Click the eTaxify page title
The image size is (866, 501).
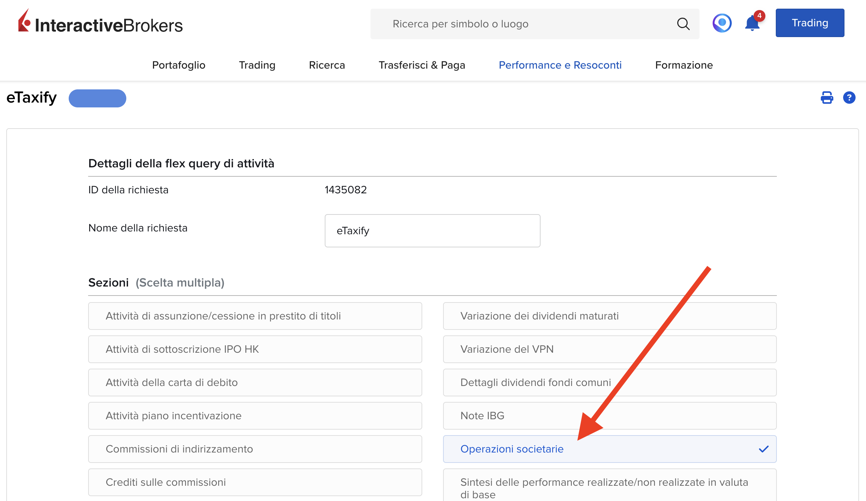click(x=32, y=98)
